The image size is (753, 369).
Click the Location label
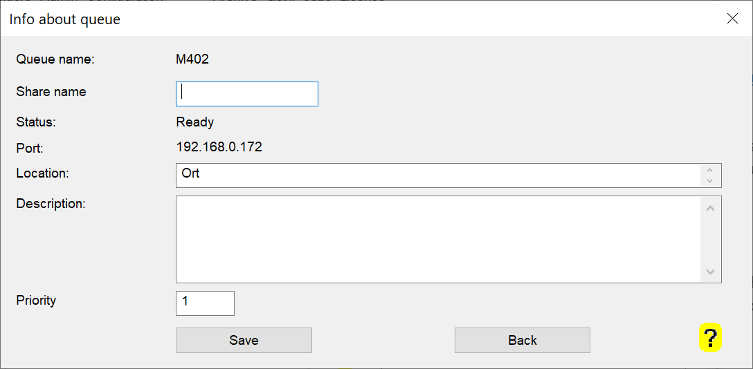[42, 173]
